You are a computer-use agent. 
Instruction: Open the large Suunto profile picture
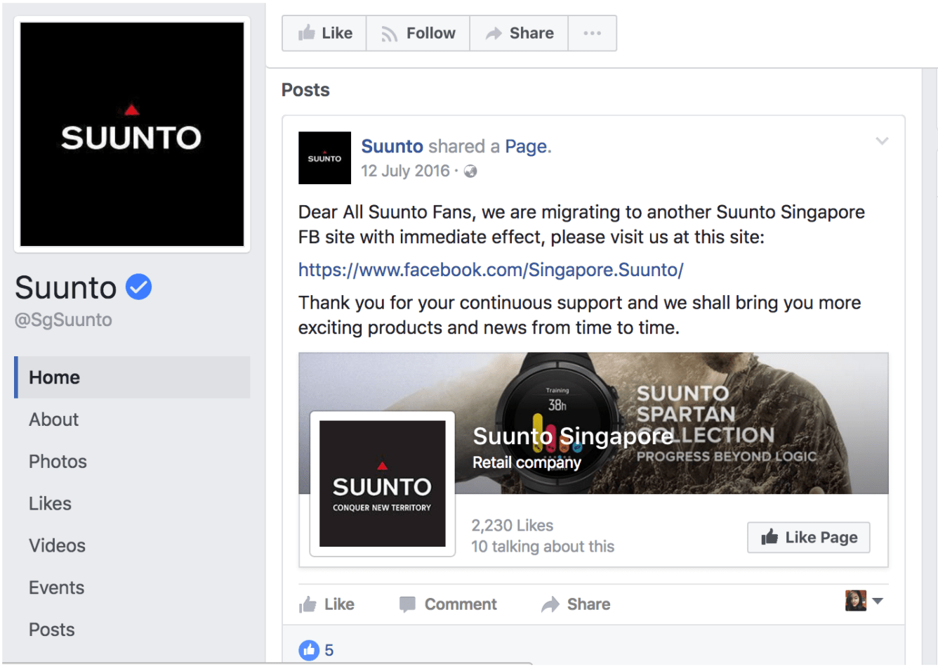pos(131,134)
